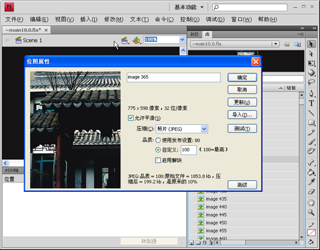Select the Eyedropper tool
This screenshot has width=320, height=250.
click(311, 182)
